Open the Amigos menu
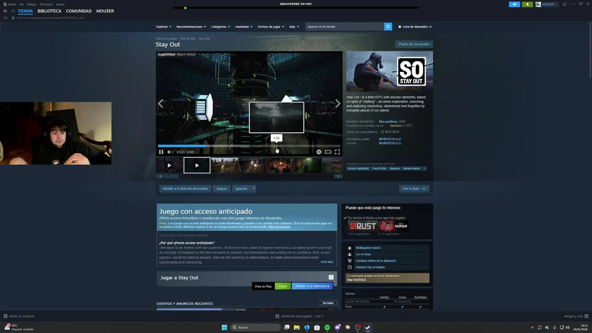 (x=31, y=4)
